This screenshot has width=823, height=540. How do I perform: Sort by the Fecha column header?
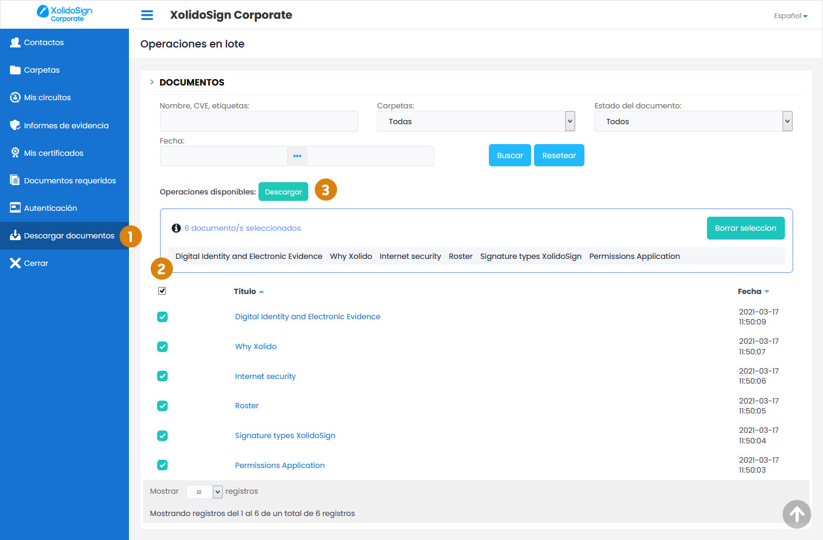(x=749, y=292)
